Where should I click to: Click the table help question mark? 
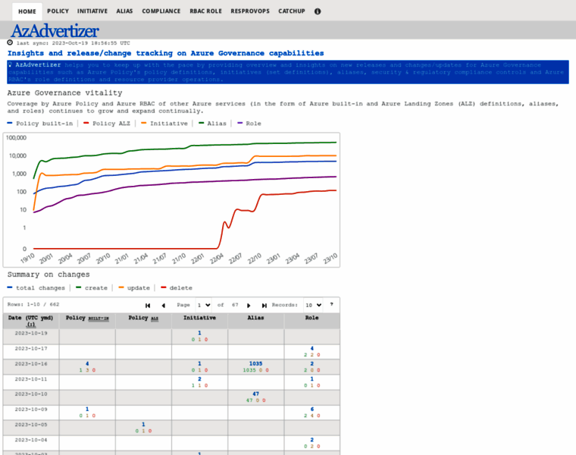coord(332,304)
